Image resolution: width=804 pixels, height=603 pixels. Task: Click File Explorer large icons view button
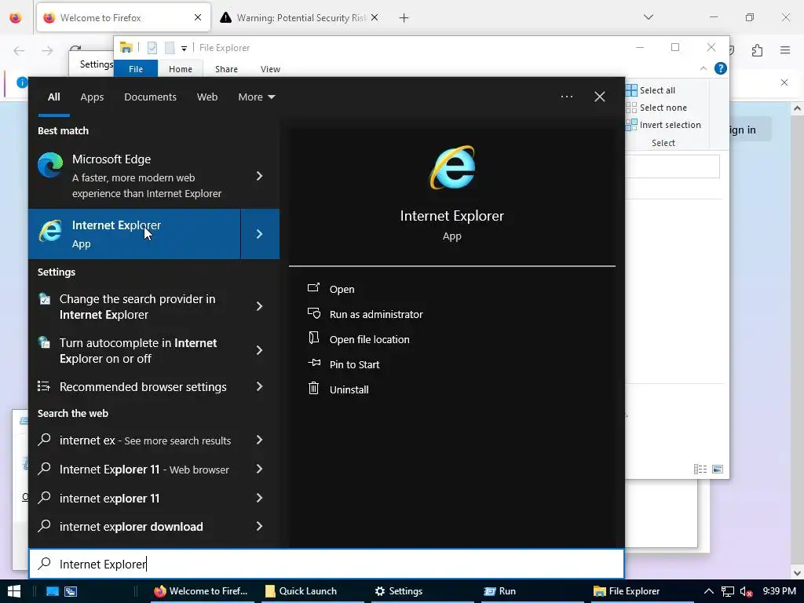point(718,470)
